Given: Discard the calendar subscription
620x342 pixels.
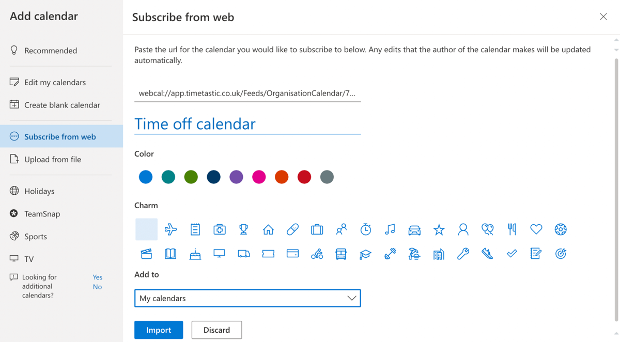Looking at the screenshot, I should (216, 330).
